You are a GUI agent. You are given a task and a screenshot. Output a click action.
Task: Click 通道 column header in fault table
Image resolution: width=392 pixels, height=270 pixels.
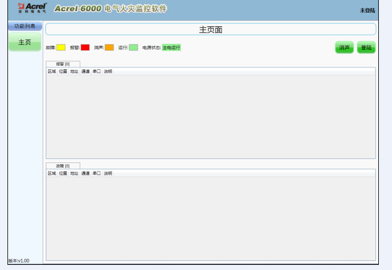click(x=85, y=173)
